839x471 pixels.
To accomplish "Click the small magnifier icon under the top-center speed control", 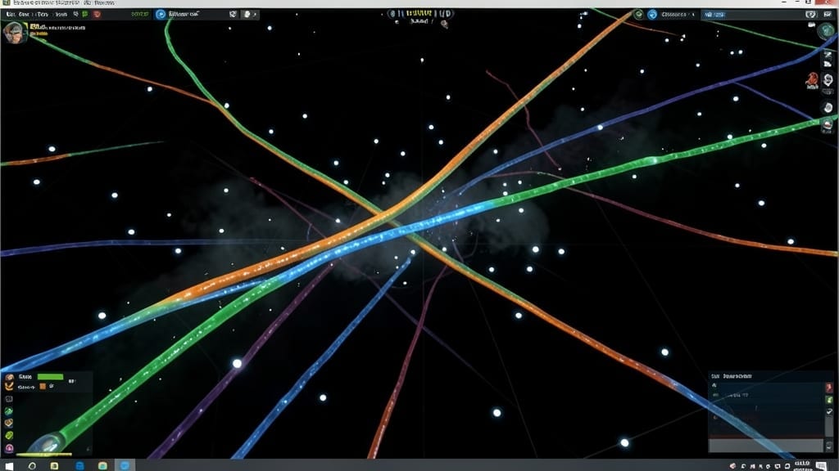I will [x=444, y=24].
